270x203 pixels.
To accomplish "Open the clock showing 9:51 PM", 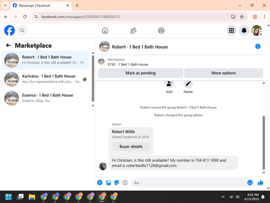I will [252, 197].
